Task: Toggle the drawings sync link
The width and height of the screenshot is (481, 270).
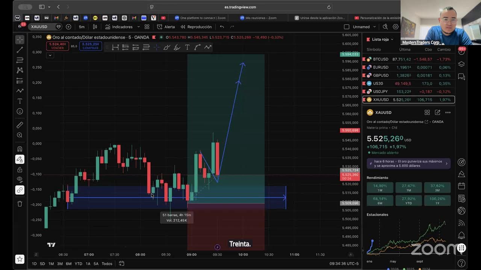Action: pyautogui.click(x=20, y=190)
